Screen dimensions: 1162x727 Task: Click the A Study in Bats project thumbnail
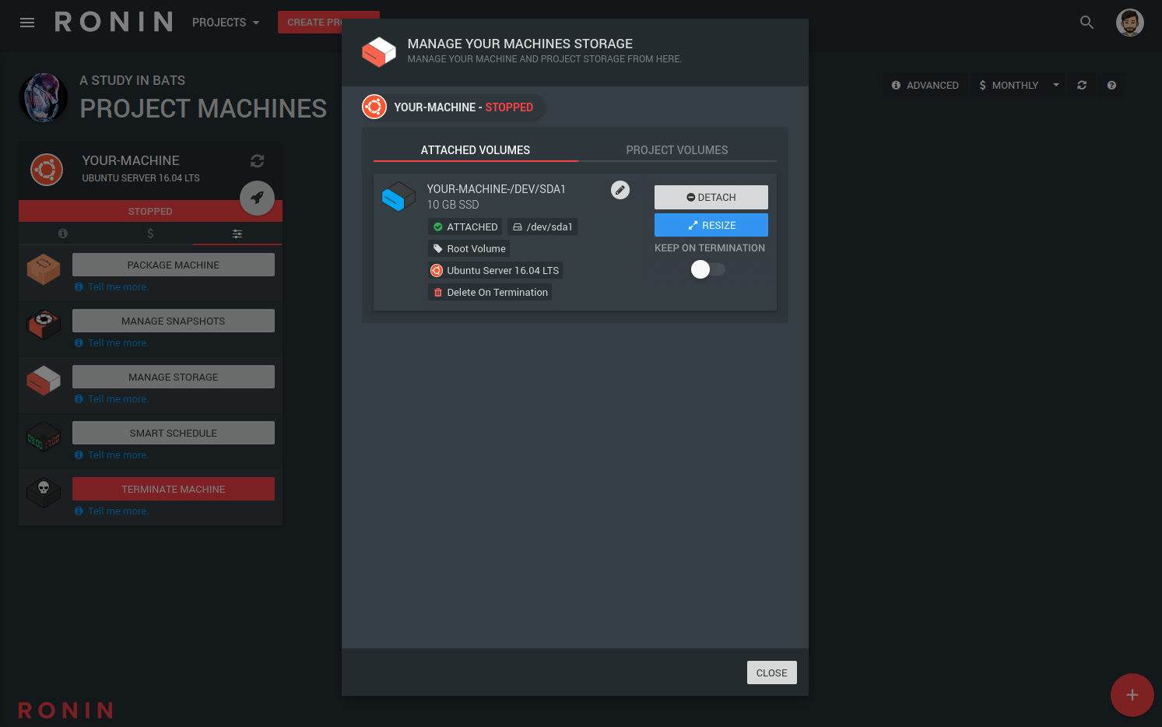click(x=44, y=97)
